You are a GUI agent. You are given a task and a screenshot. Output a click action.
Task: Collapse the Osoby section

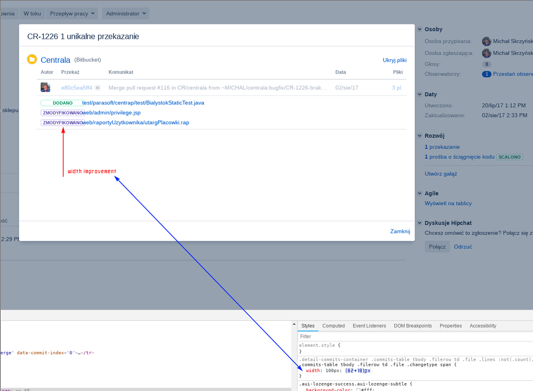point(419,29)
